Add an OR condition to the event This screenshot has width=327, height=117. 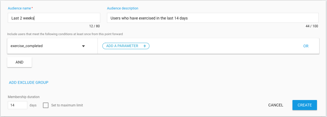[306, 46]
